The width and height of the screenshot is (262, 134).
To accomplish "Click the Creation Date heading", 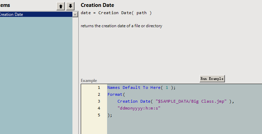I will (x=97, y=5).
